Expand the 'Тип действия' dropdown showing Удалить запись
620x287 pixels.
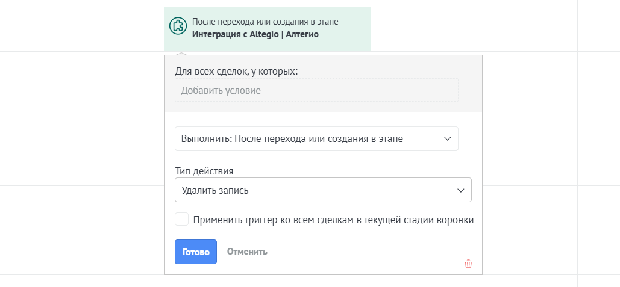click(323, 190)
